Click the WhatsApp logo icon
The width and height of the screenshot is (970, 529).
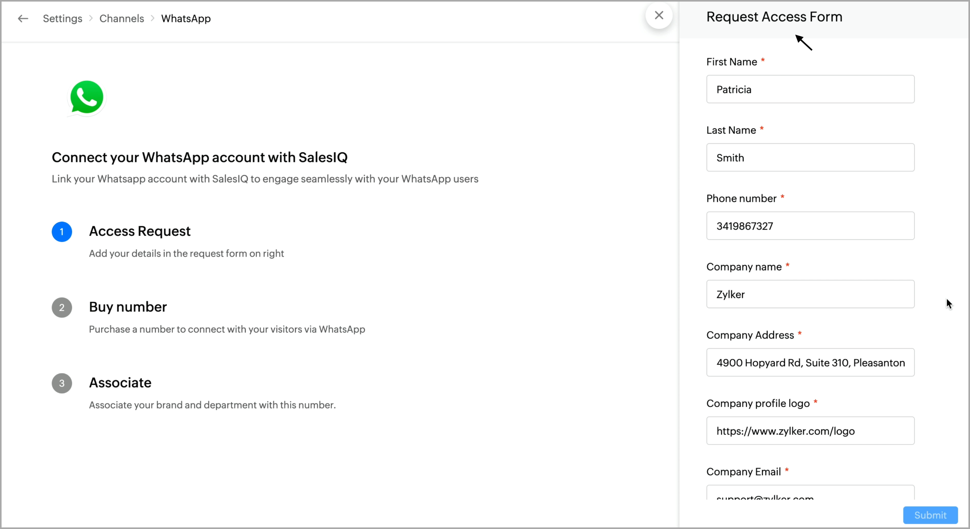click(87, 98)
